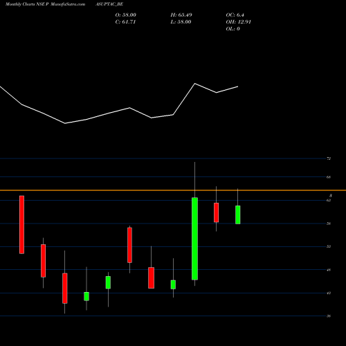The width and height of the screenshot is (346, 346).
Task: Click the 53 price axis label
Action: [329, 246]
